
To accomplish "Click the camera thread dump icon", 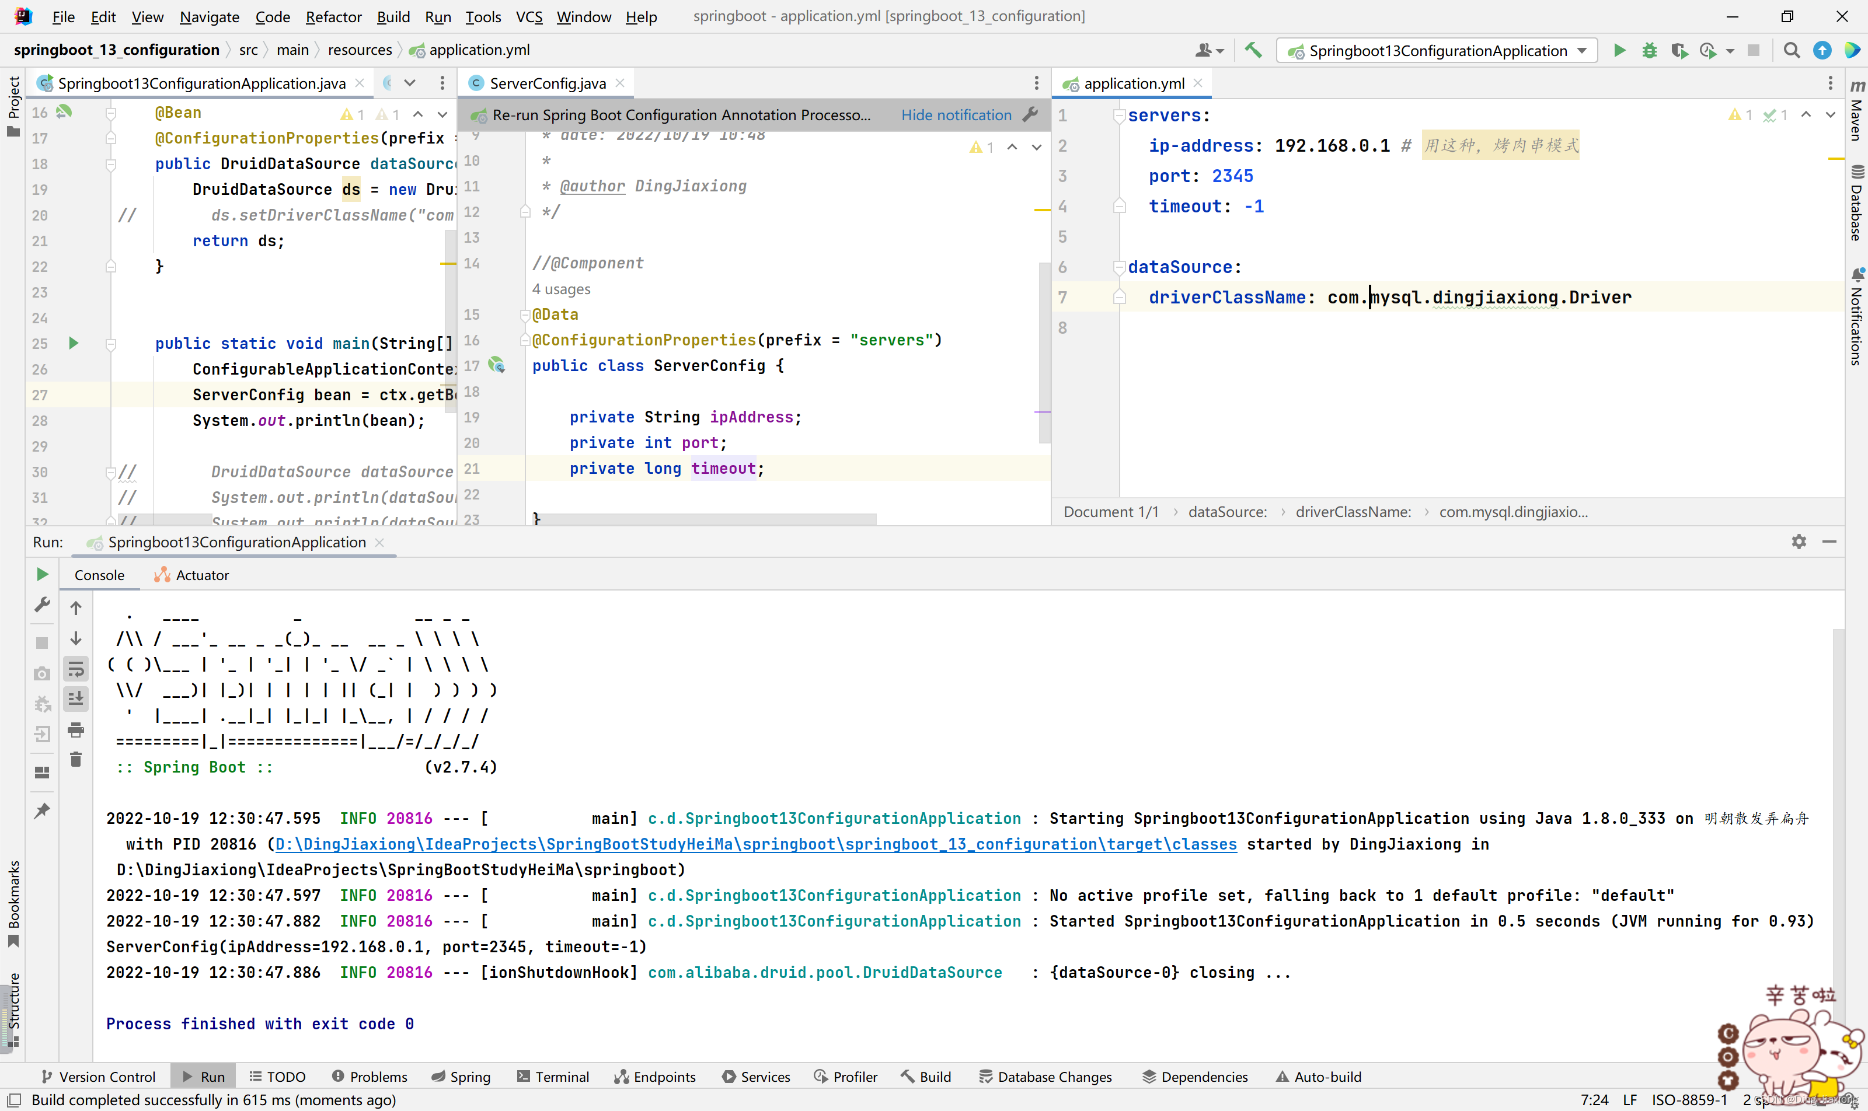I will click(x=42, y=674).
